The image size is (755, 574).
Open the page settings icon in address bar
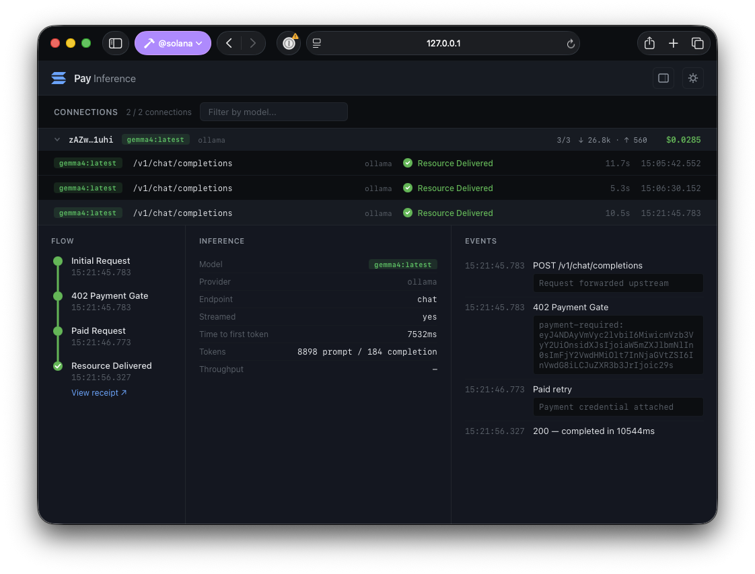[317, 43]
